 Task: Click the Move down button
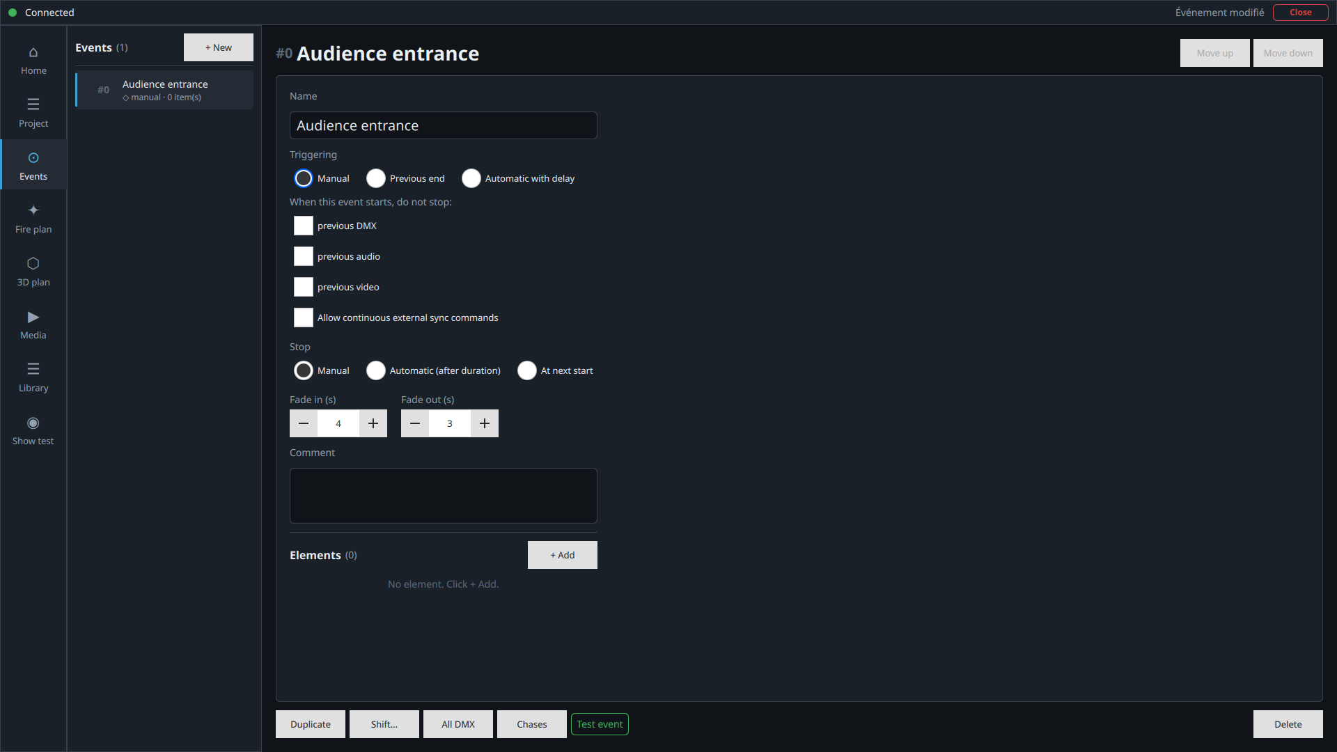(x=1288, y=53)
